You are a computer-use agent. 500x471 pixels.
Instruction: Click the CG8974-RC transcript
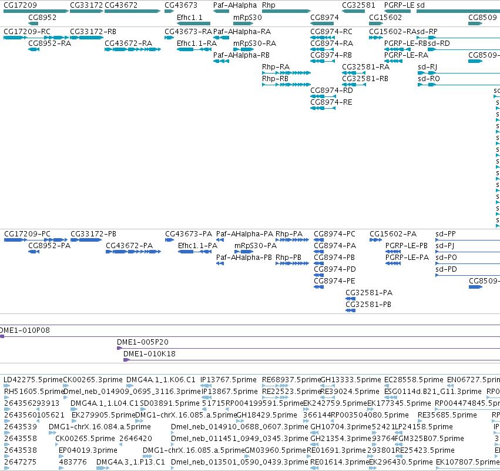point(323,38)
